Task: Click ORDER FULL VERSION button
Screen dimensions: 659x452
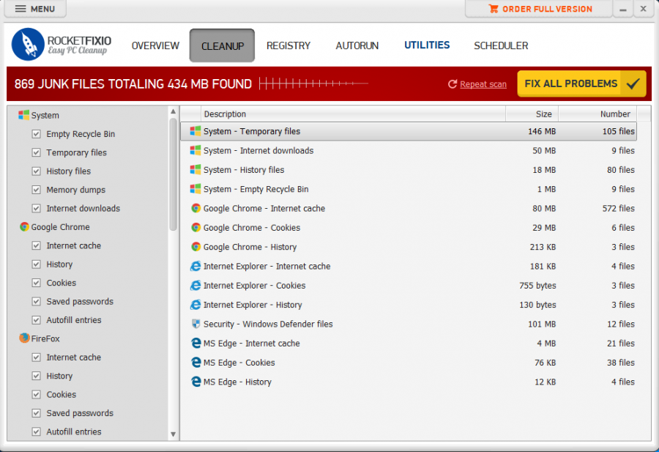Action: point(539,9)
